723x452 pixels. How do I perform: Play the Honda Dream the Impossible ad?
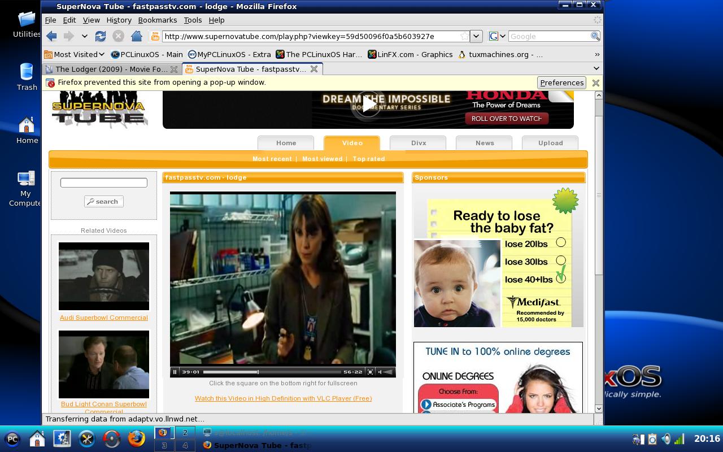tap(368, 104)
